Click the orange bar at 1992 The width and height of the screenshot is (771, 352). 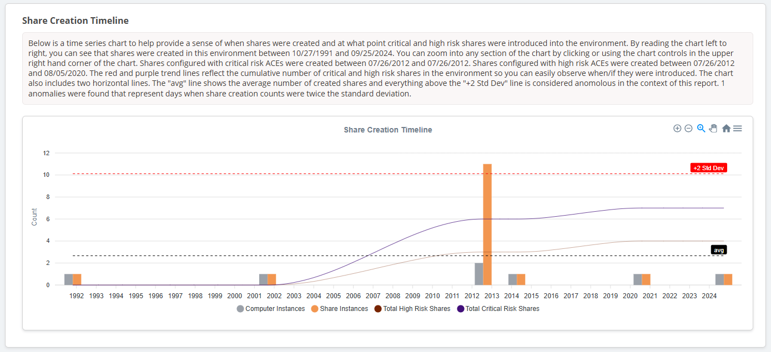point(77,279)
